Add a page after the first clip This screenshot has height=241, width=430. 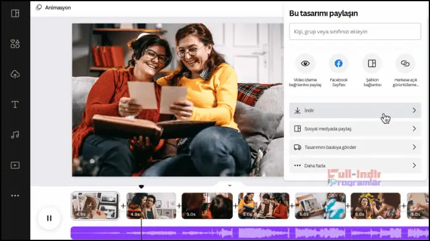pyautogui.click(x=123, y=206)
